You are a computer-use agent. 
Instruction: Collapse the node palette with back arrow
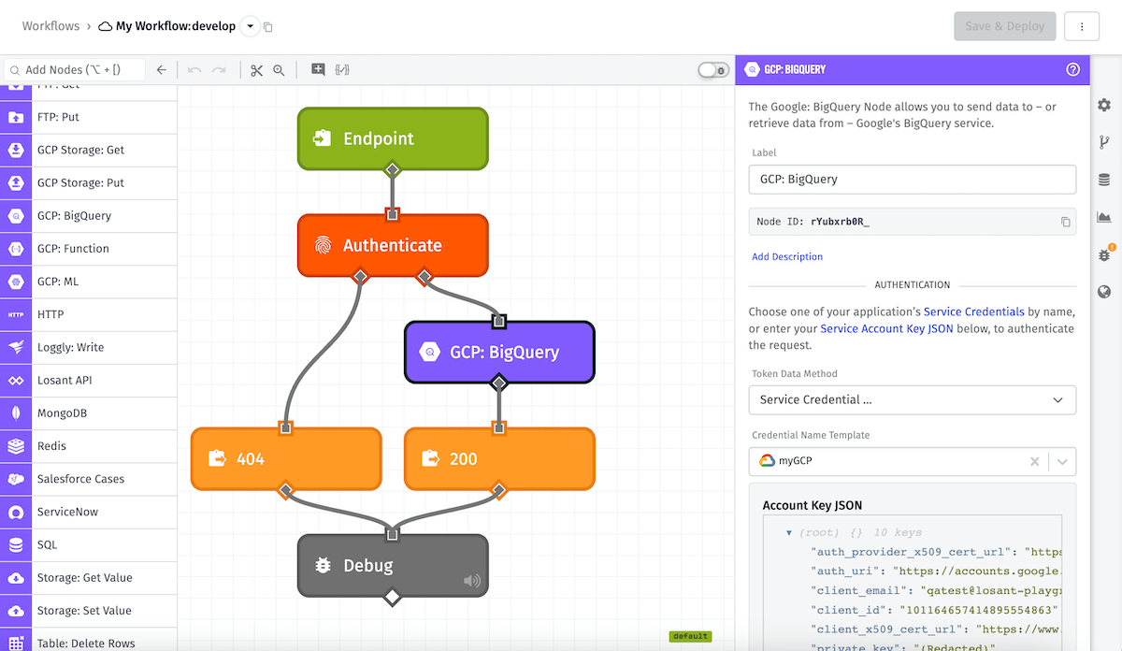[x=162, y=70]
